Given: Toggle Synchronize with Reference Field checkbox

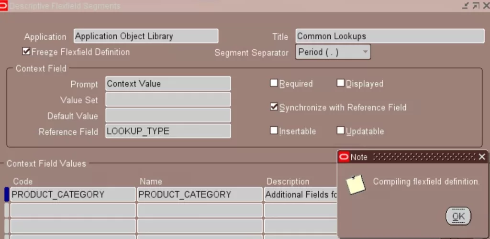Looking at the screenshot, I should [x=274, y=107].
